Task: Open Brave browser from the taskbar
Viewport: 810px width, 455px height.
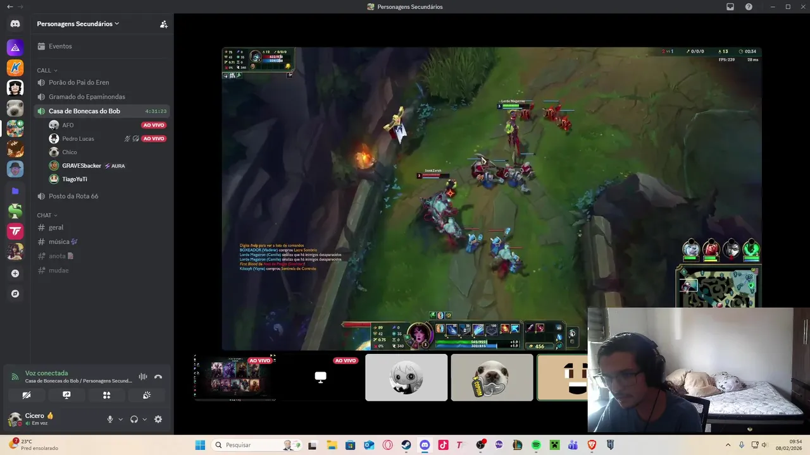Action: (592, 445)
